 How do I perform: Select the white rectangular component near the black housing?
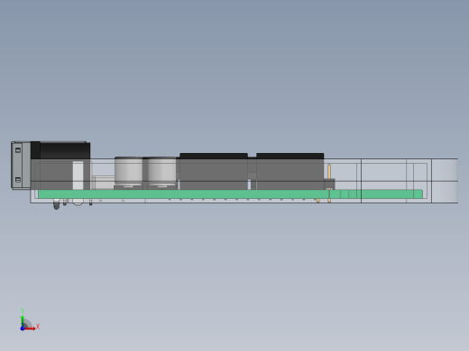(78, 175)
